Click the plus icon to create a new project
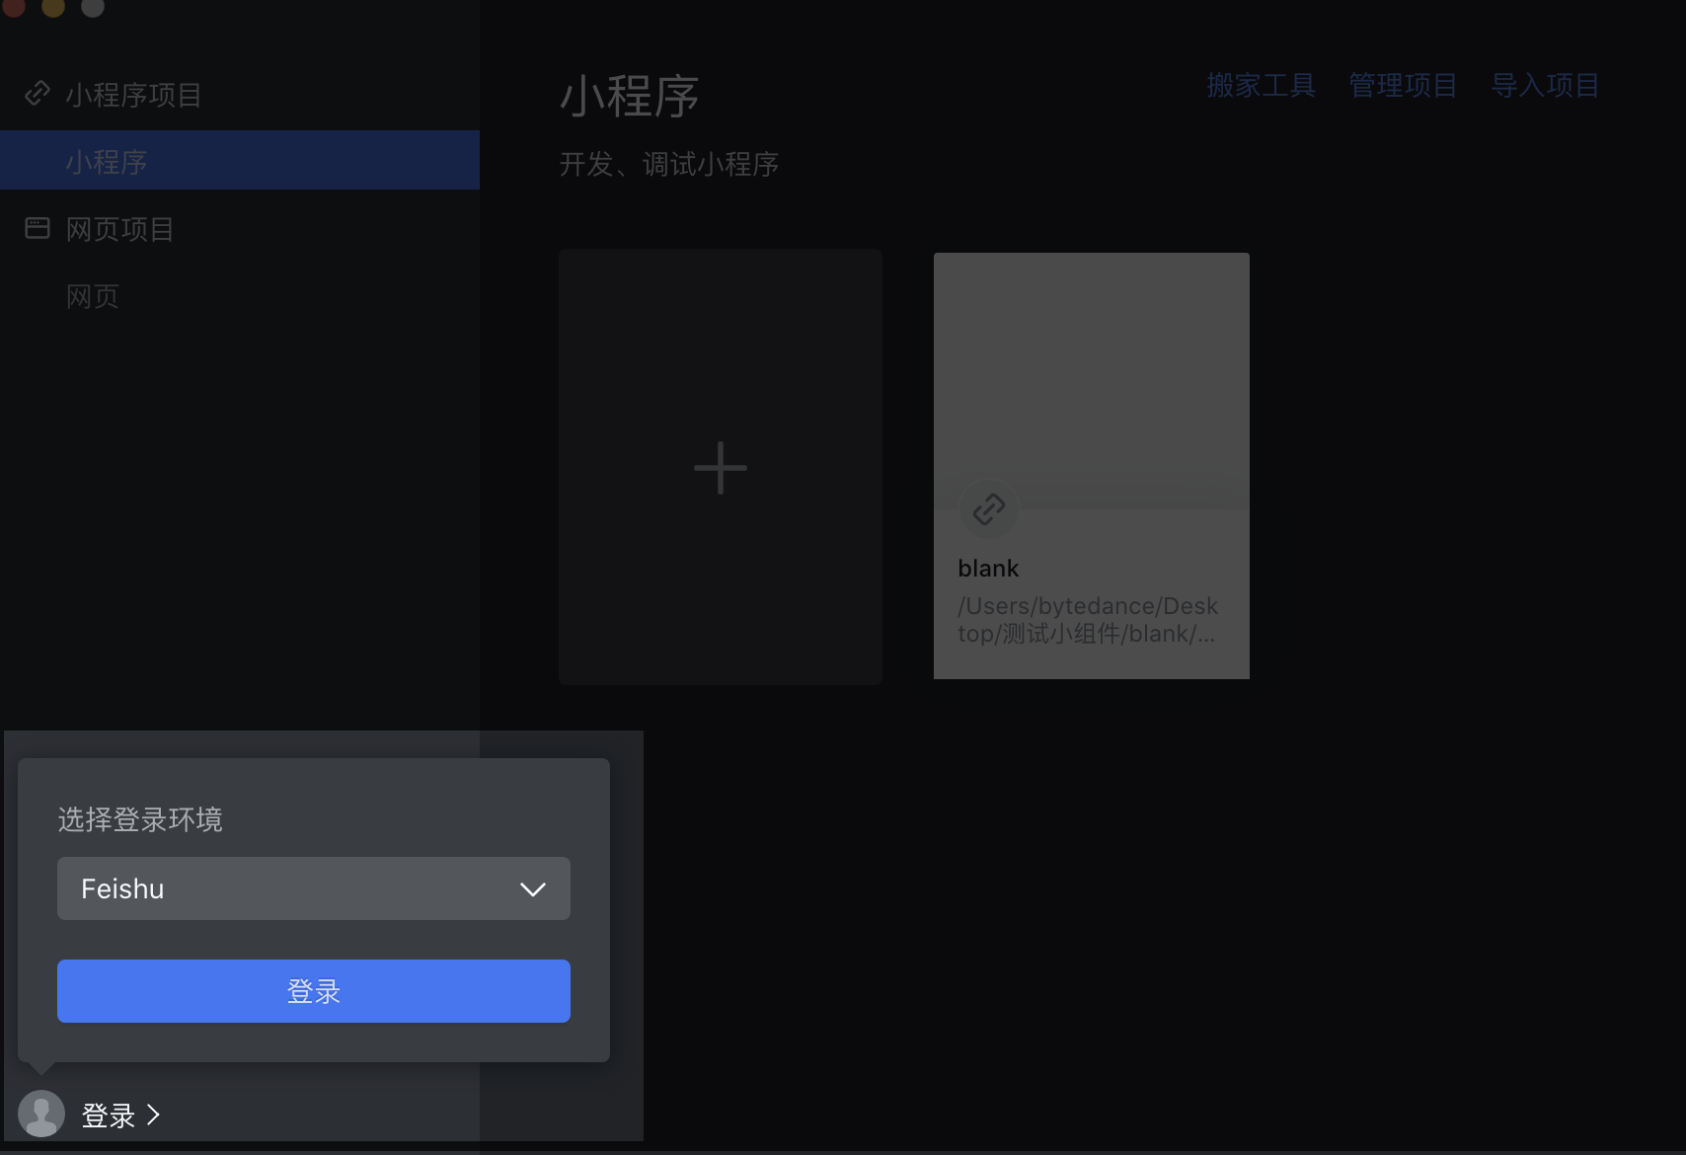The width and height of the screenshot is (1686, 1155). click(x=720, y=467)
